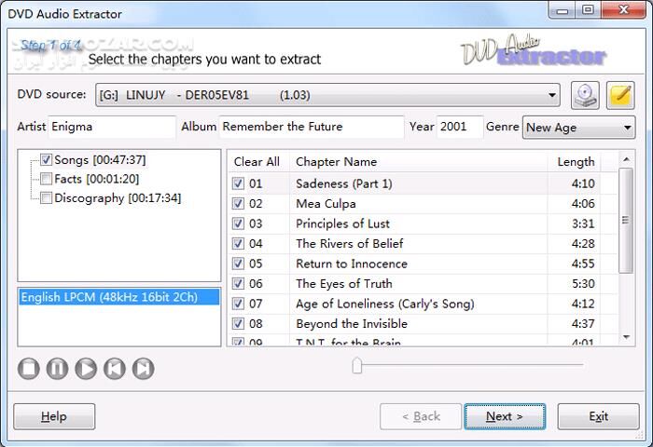Click the 4:10 length value
Viewport: 653px width, 447px height.
point(583,183)
